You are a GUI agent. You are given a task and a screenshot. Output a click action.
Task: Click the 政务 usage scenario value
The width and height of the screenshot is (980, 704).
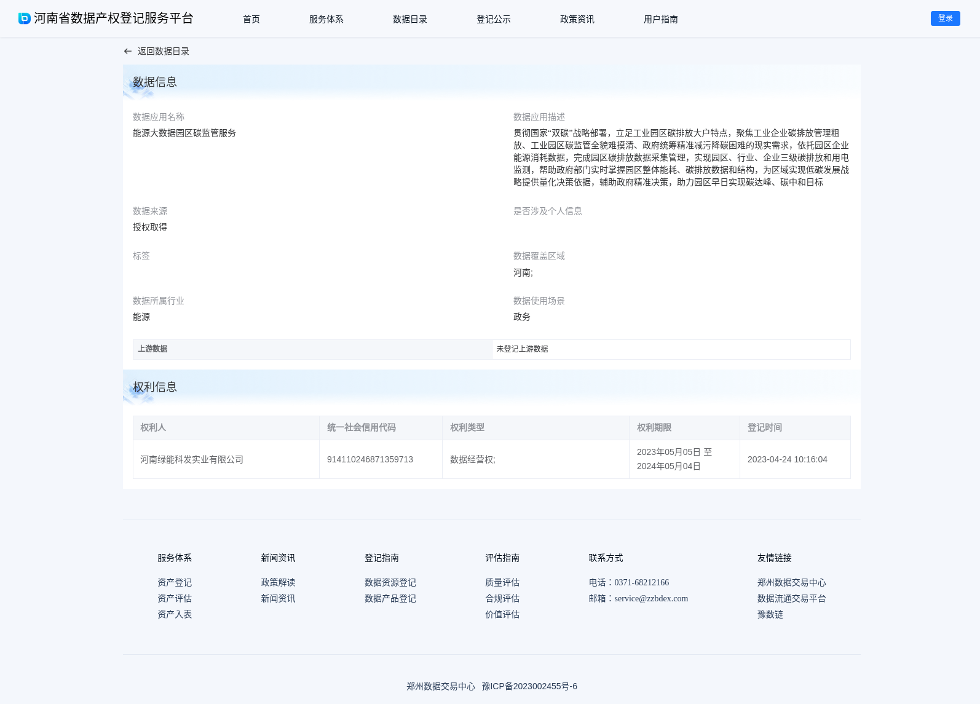pyautogui.click(x=522, y=317)
